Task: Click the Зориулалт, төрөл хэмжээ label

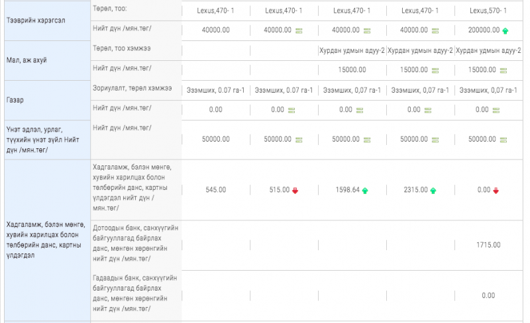Action: coord(132,89)
